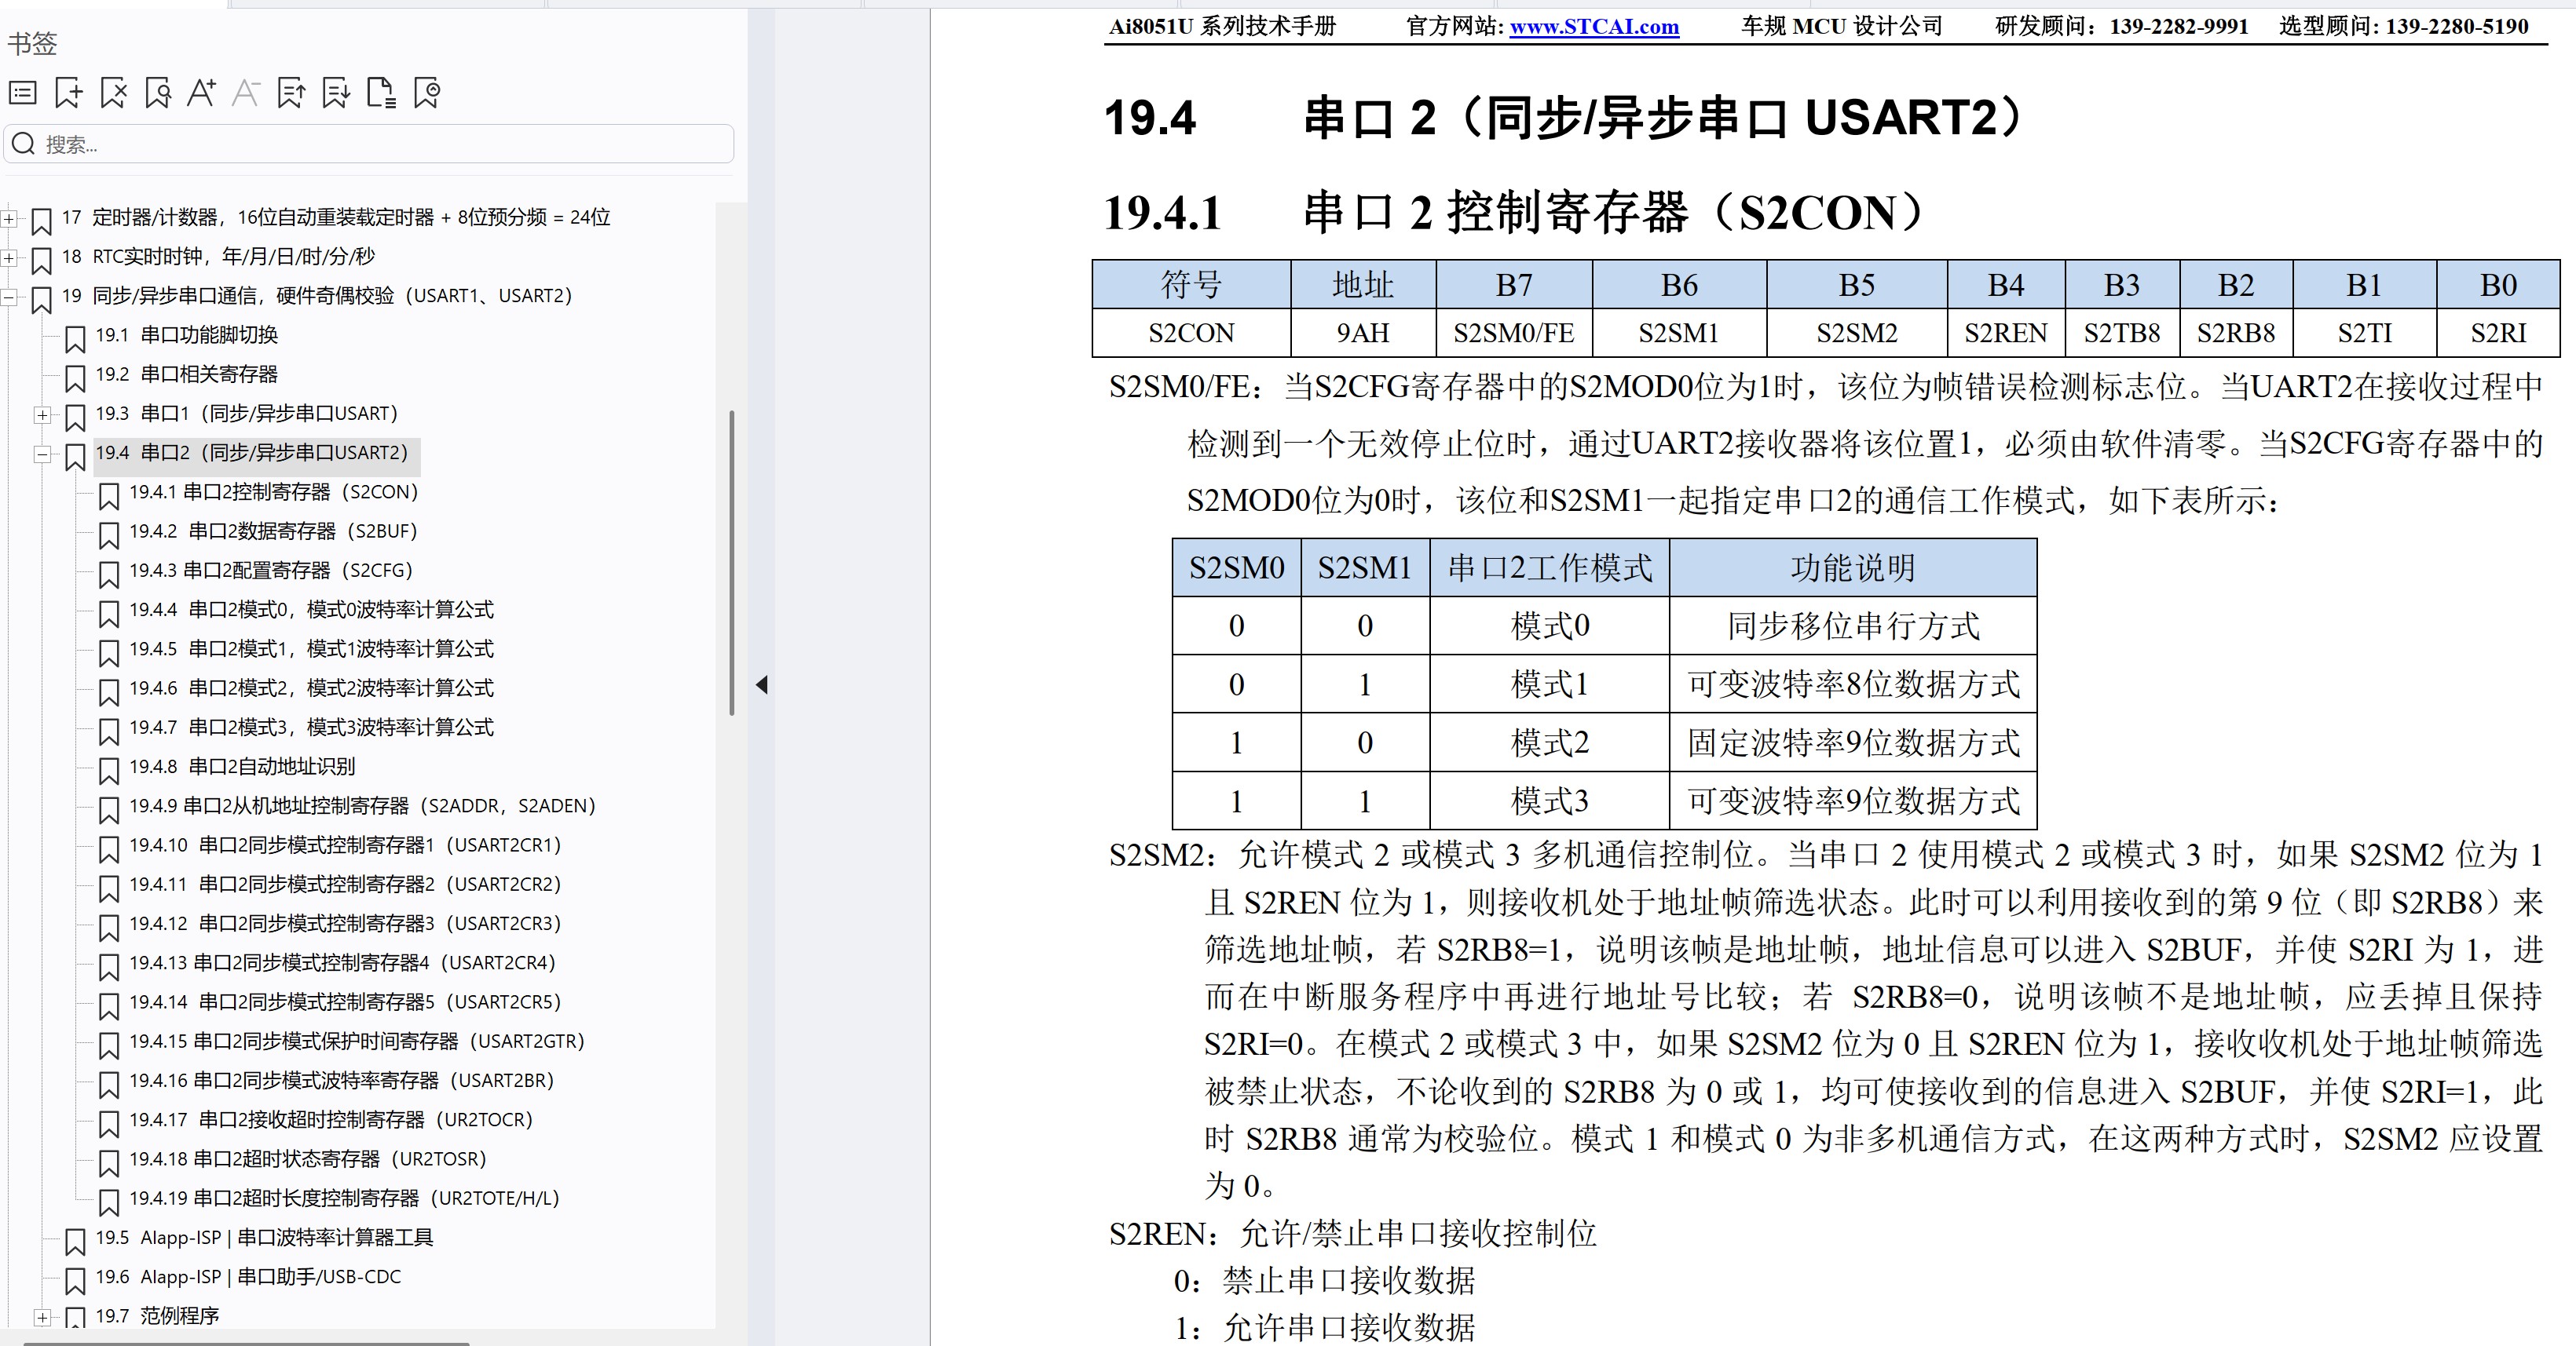Click bookmark icon of 19.4.8 自动地址识别
The width and height of the screenshot is (2576, 1346).
click(x=109, y=771)
